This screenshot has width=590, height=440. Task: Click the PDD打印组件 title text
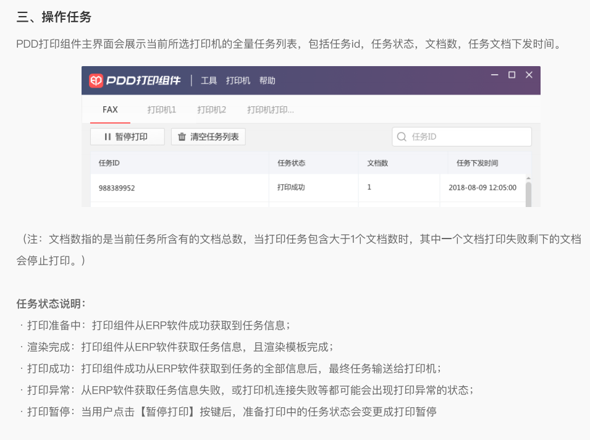[143, 80]
